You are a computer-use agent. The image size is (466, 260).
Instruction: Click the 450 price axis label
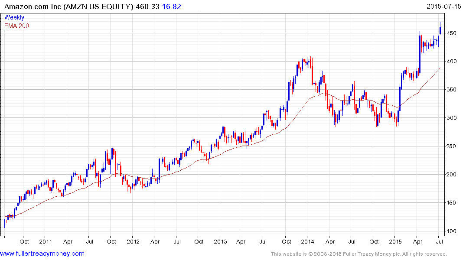pos(451,33)
